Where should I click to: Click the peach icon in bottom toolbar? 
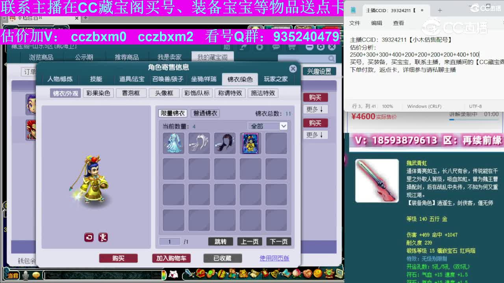(x=296, y=274)
